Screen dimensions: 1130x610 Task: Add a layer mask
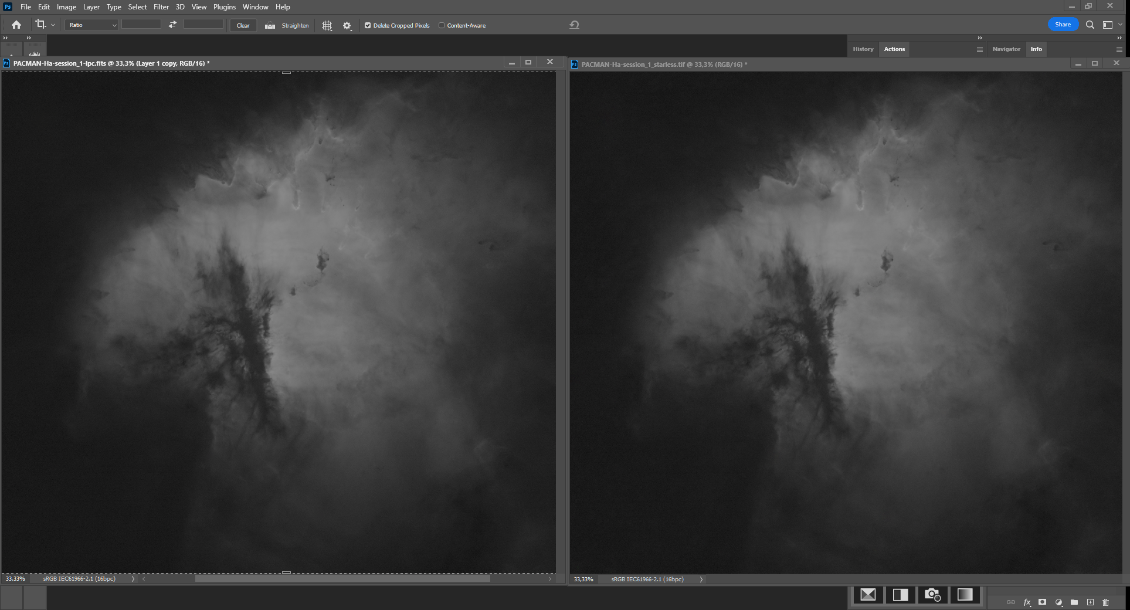tap(1042, 602)
